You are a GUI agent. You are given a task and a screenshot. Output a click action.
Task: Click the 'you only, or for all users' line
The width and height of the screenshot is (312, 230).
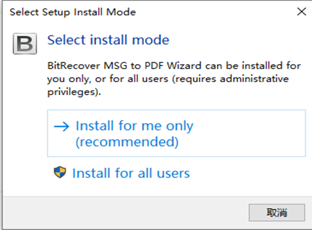pos(108,79)
